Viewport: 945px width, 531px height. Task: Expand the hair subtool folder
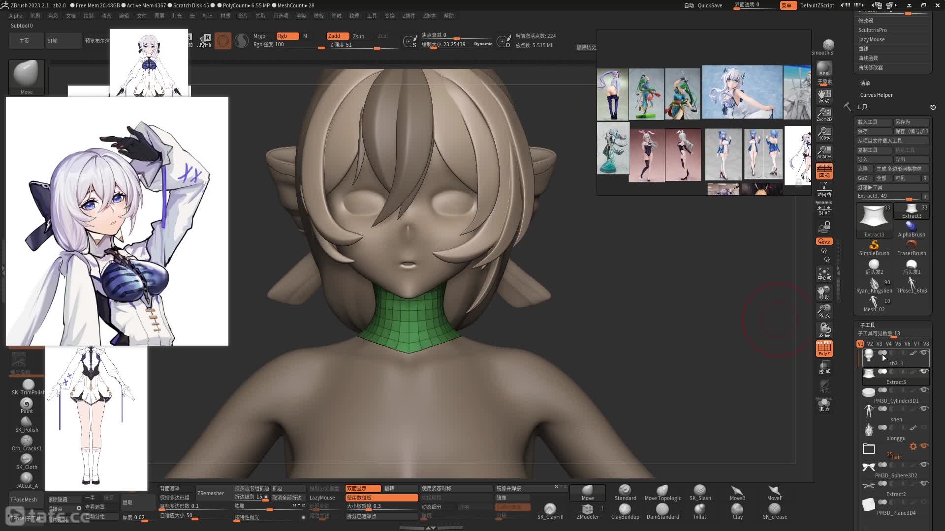click(x=869, y=448)
